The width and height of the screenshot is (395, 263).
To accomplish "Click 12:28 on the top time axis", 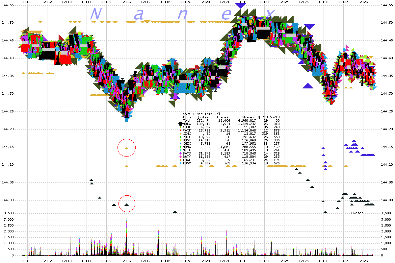I will click(x=363, y=2).
